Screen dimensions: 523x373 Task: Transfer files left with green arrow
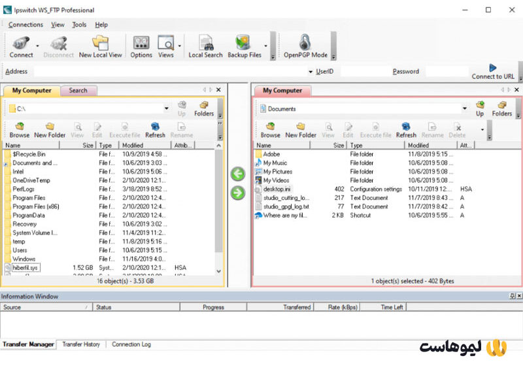(238, 174)
